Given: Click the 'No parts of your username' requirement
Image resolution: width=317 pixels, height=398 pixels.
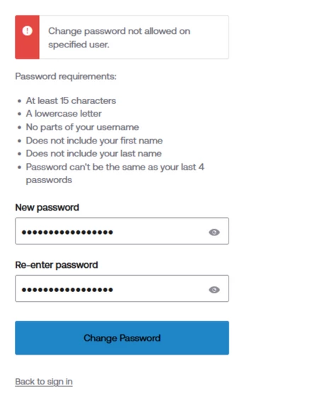Looking at the screenshot, I should point(83,127).
